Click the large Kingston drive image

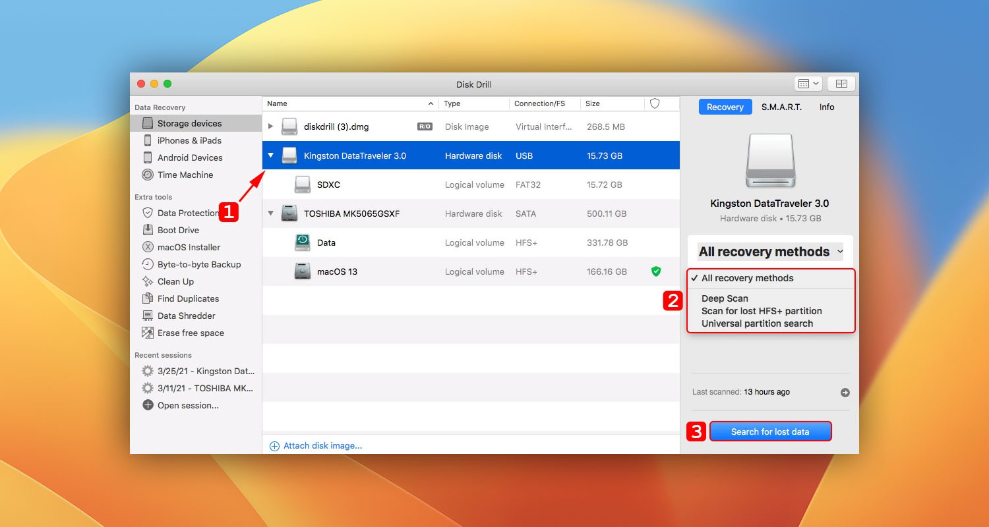(770, 161)
